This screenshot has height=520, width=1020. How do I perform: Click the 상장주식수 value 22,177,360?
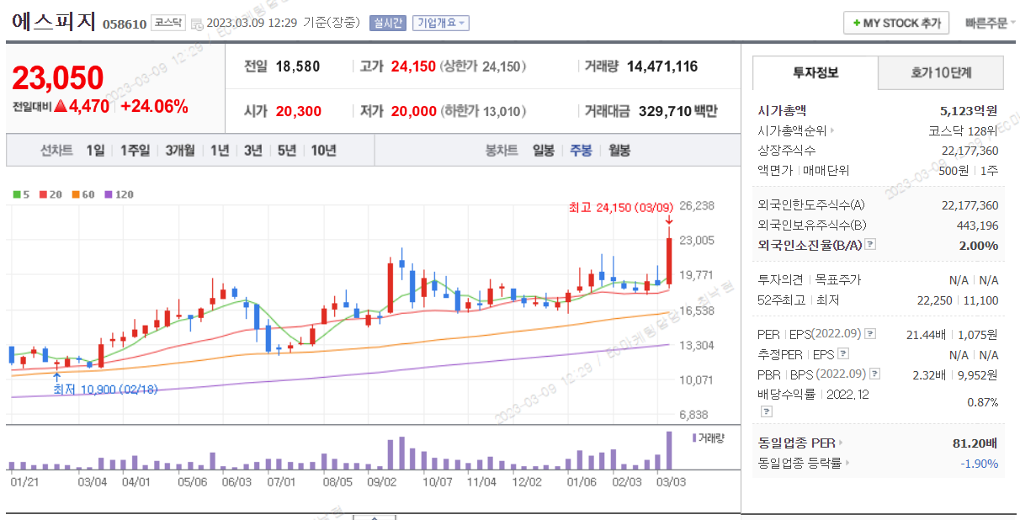coord(970,151)
